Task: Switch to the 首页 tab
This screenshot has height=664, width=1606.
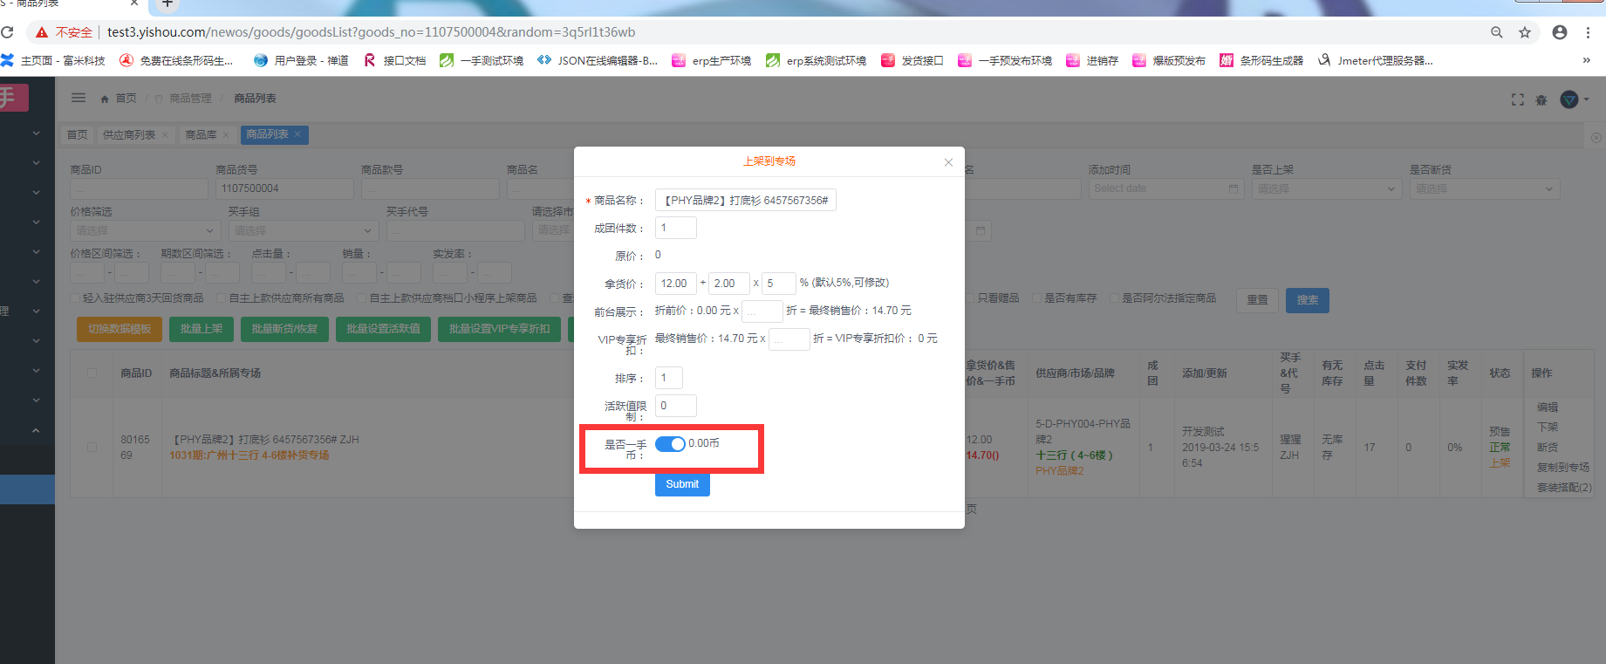Action: pos(77,134)
